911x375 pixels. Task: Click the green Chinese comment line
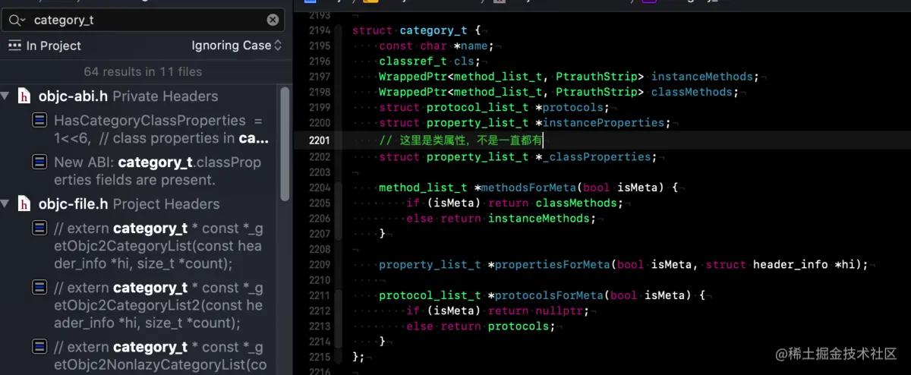point(461,140)
